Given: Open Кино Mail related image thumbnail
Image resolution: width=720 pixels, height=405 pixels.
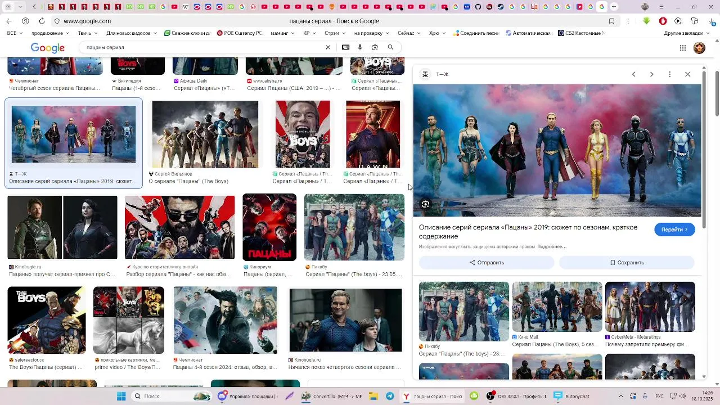Looking at the screenshot, I should click(557, 307).
